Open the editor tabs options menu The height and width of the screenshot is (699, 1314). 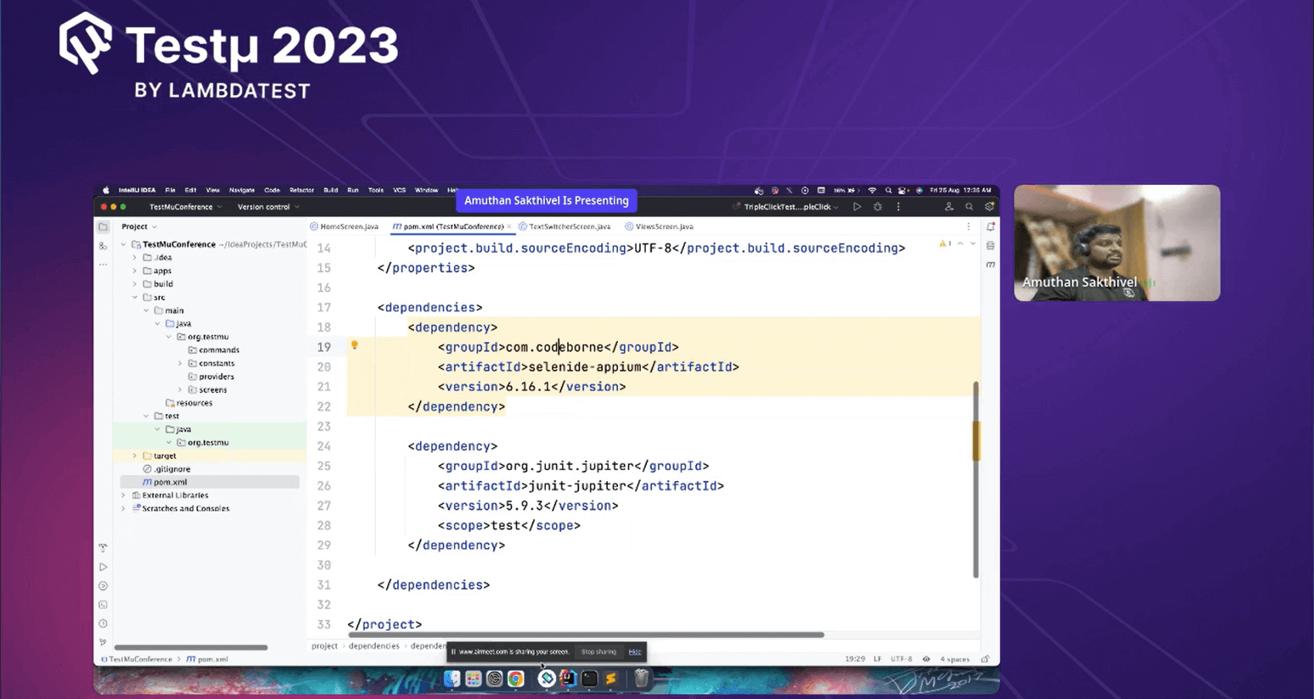(x=969, y=226)
